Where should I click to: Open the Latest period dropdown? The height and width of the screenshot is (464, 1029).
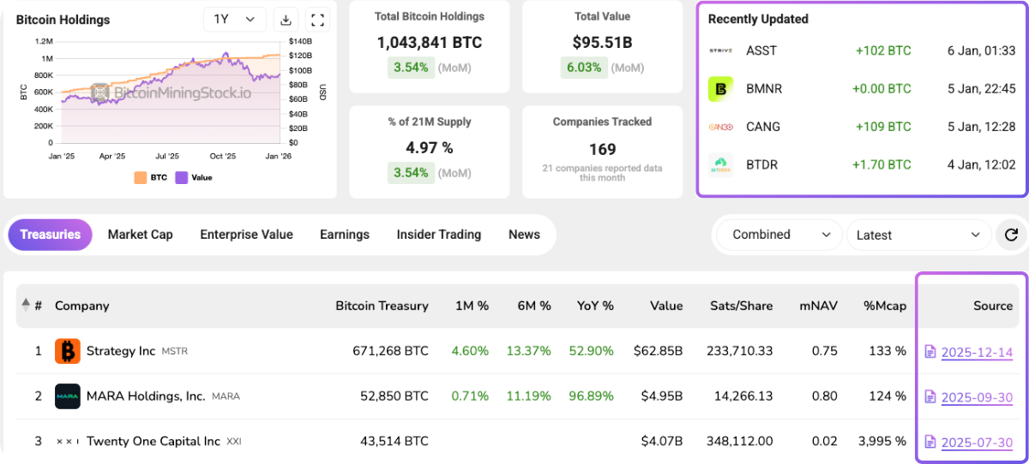coord(918,235)
